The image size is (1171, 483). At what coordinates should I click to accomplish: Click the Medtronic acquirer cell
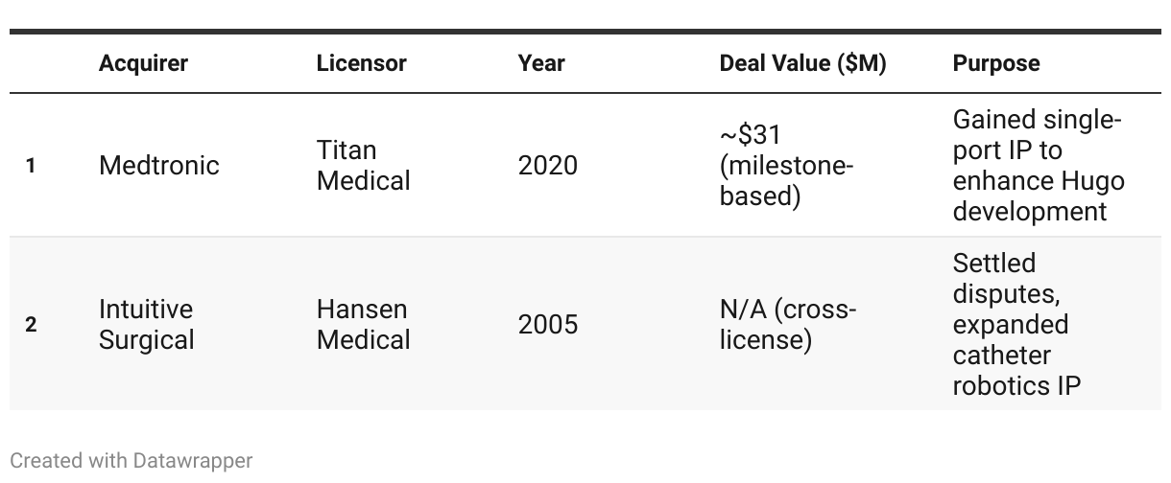[x=159, y=165]
